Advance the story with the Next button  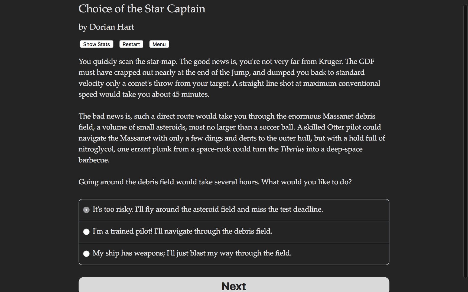click(x=233, y=286)
